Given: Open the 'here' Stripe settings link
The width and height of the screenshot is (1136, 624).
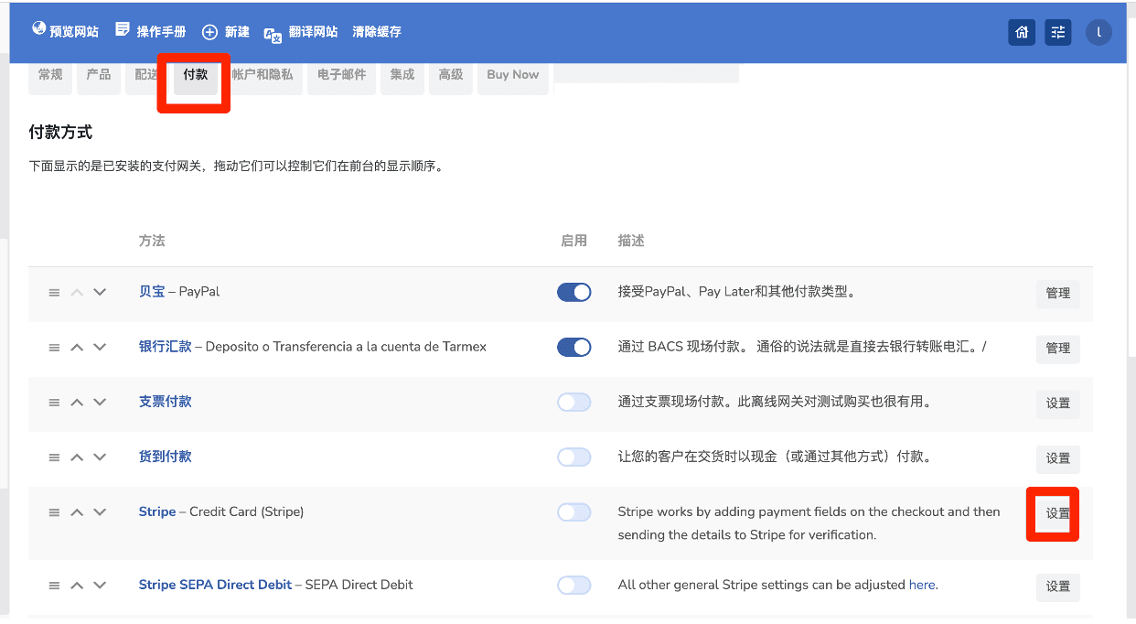Looking at the screenshot, I should click(922, 585).
